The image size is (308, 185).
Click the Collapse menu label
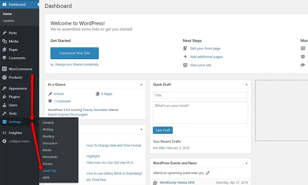[x=19, y=141]
